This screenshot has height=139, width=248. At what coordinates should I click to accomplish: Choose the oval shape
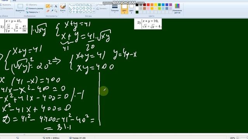77,5
